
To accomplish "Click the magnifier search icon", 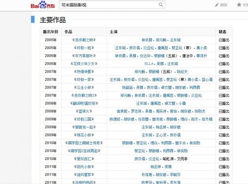I will point(161,5).
